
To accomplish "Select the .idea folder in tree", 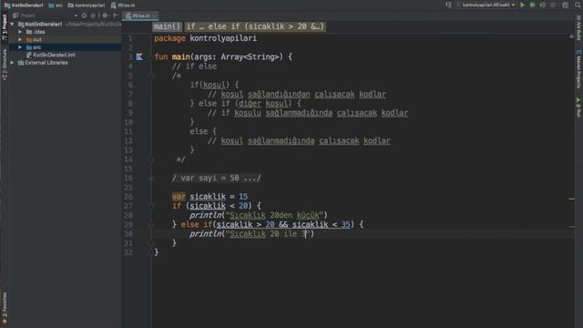I will 36,32.
